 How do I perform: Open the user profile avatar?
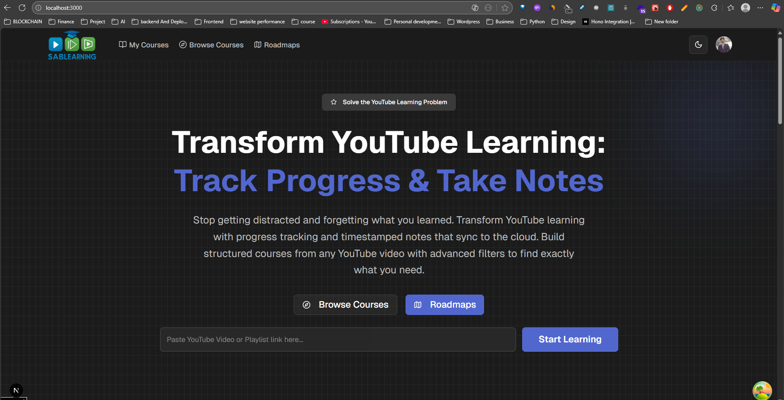723,45
